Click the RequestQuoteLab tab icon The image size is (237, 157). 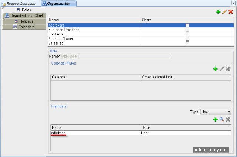4,4
